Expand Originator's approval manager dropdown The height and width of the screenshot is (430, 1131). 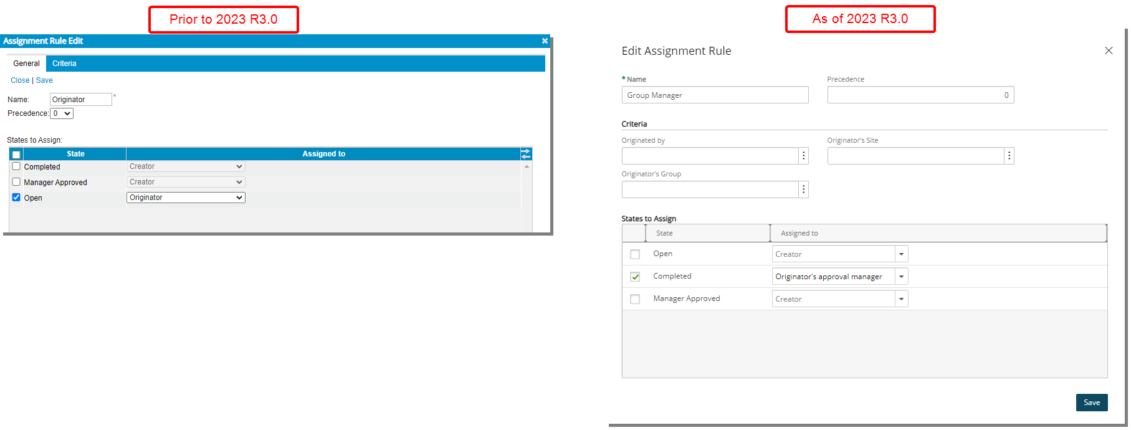coord(902,277)
